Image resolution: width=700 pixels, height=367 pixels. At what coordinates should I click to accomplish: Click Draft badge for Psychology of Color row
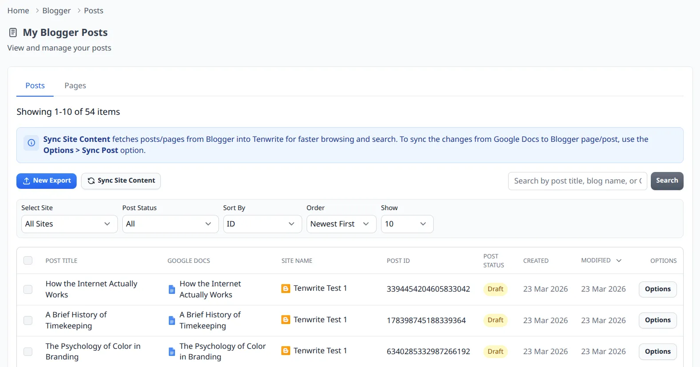tap(495, 351)
